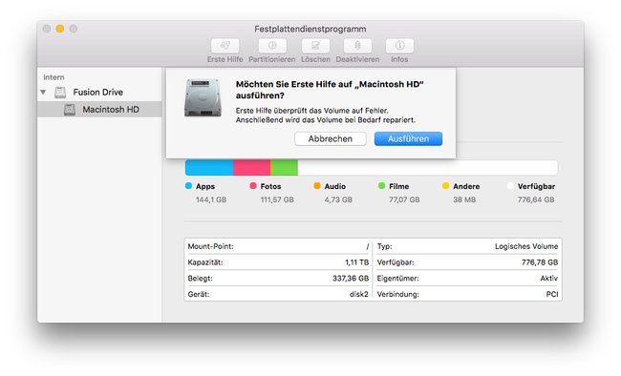Click the green Filme segment of storage bar

coord(285,167)
